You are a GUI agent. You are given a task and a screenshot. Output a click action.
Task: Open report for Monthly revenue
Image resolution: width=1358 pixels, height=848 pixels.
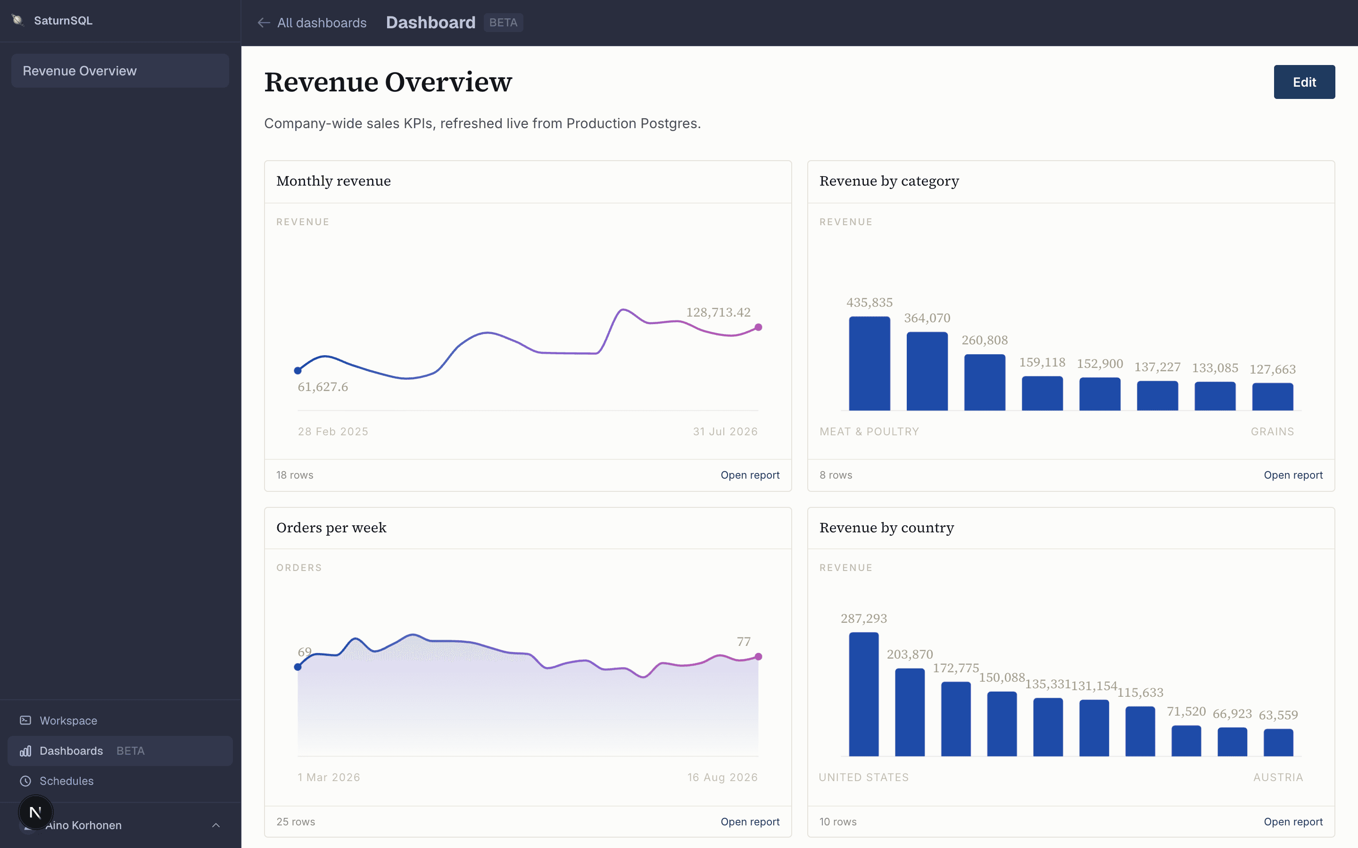(750, 475)
